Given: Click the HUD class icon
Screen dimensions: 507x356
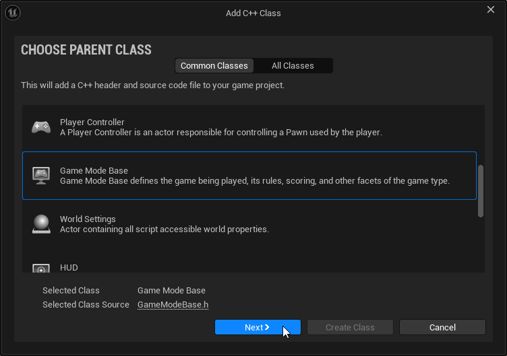Looking at the screenshot, I should point(40,269).
